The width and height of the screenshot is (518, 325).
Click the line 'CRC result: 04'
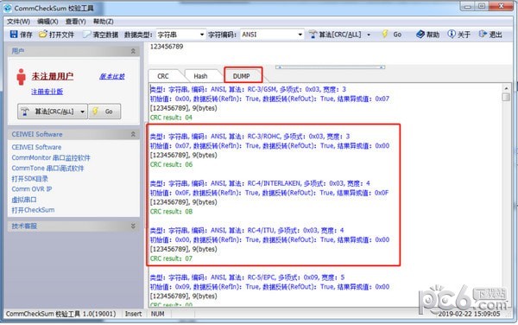[x=171, y=118]
